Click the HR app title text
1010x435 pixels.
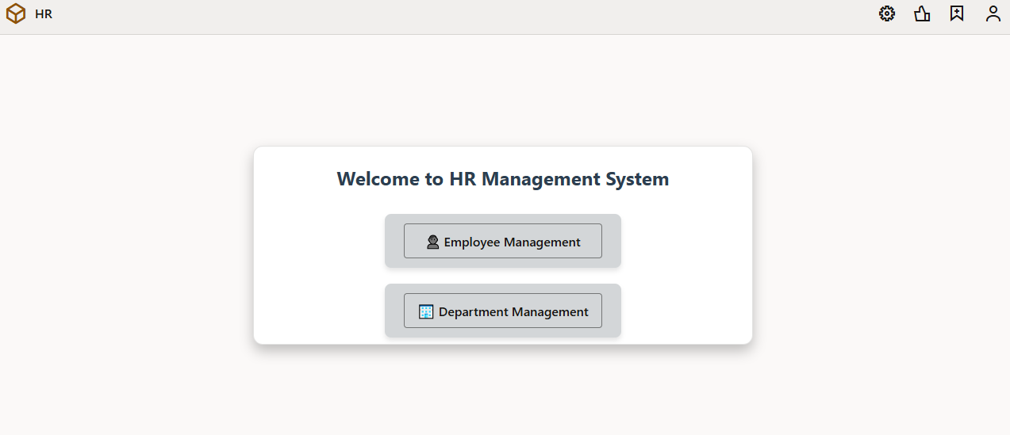point(44,14)
